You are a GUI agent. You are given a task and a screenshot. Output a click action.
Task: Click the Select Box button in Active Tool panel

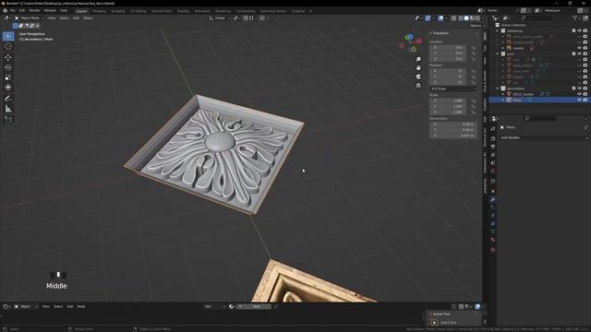point(434,323)
